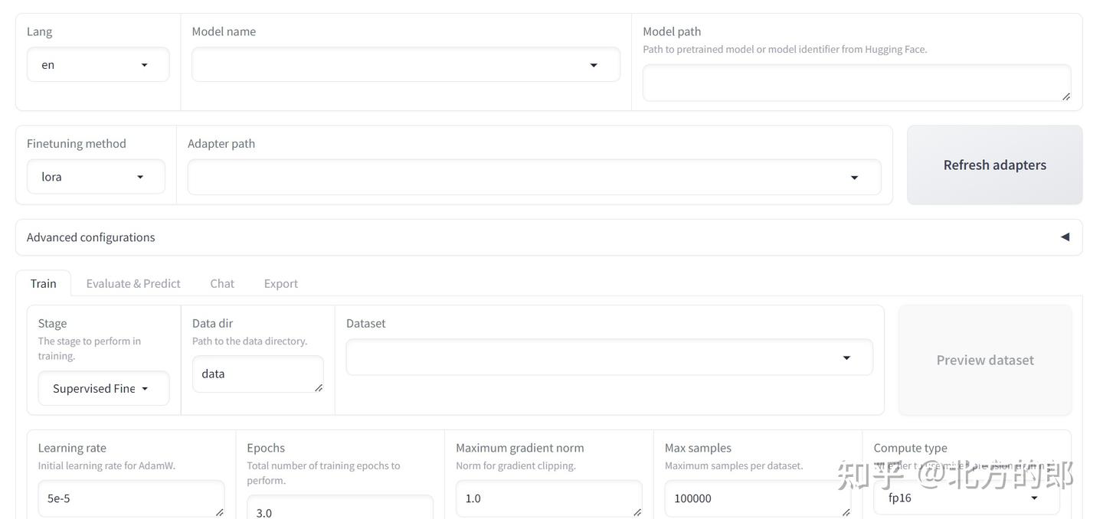The height and width of the screenshot is (519, 1103).
Task: Click the Model path text field
Action: pyautogui.click(x=856, y=83)
